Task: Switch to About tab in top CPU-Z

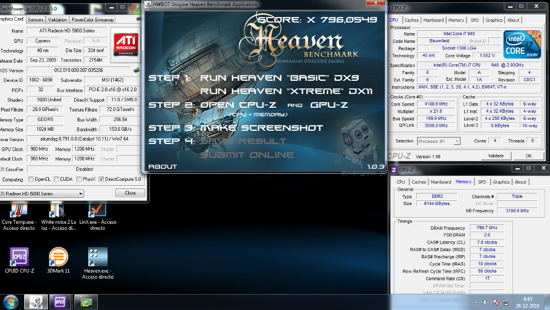Action: click(513, 20)
